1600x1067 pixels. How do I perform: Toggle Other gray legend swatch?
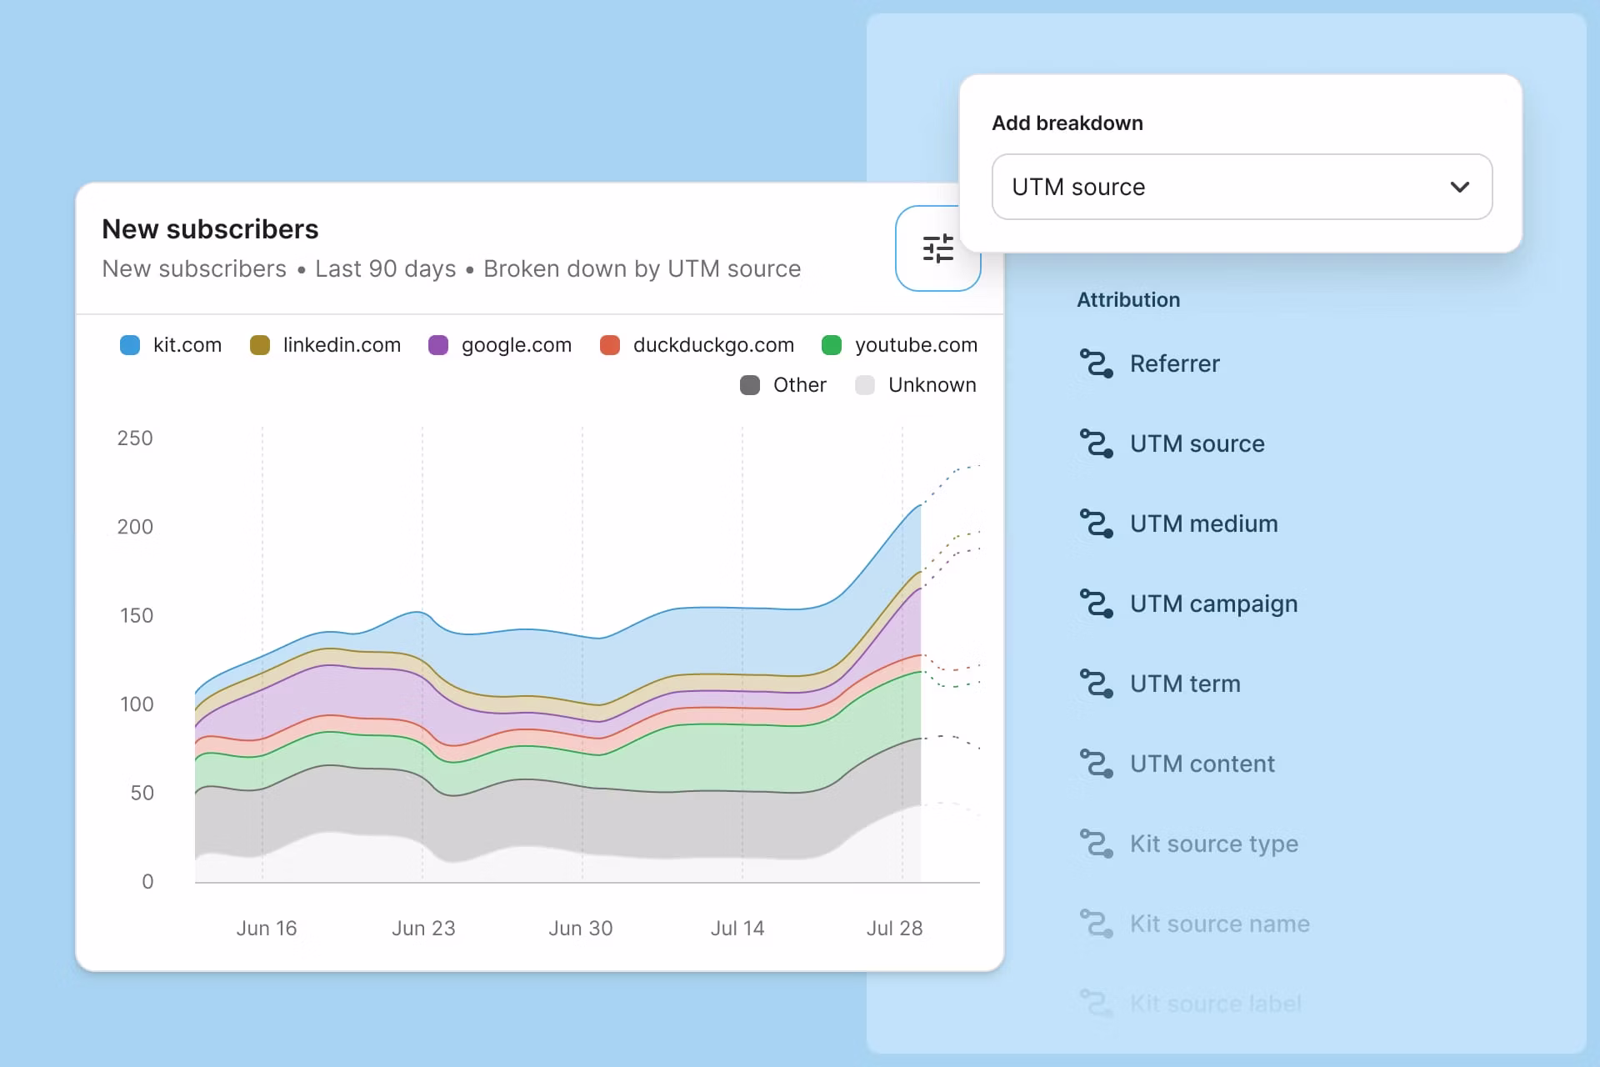pyautogui.click(x=750, y=385)
